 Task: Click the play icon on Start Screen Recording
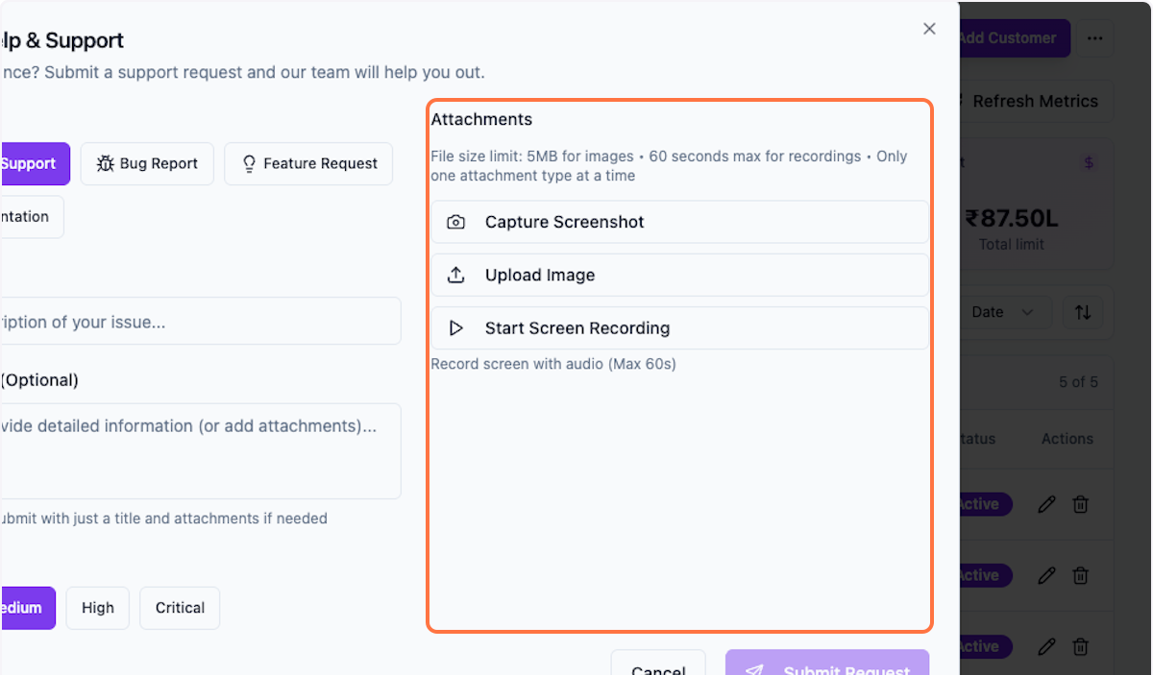point(456,327)
